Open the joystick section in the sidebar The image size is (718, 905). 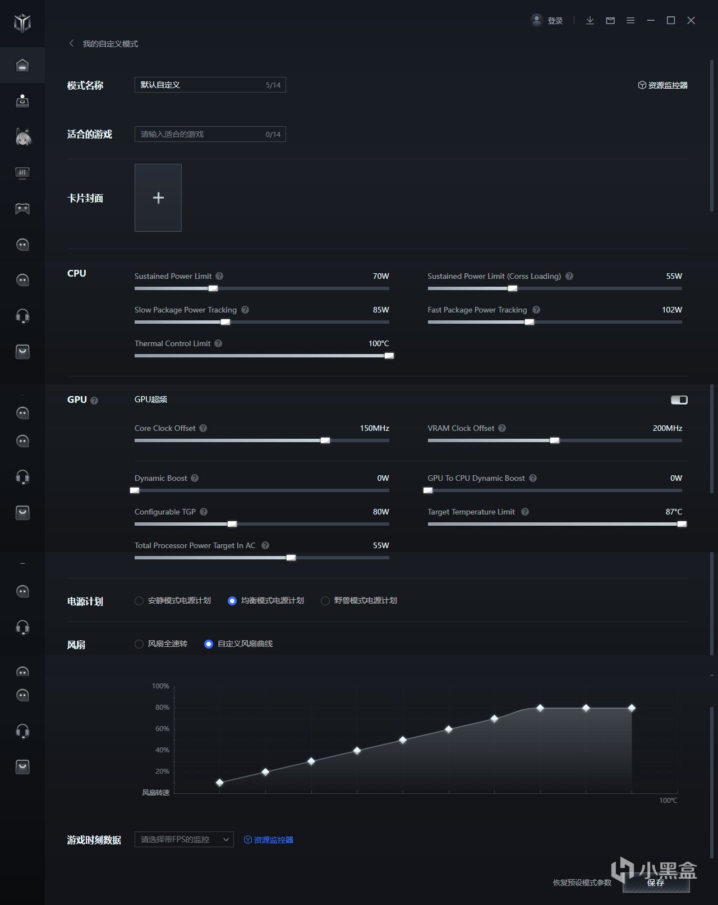tap(22, 101)
